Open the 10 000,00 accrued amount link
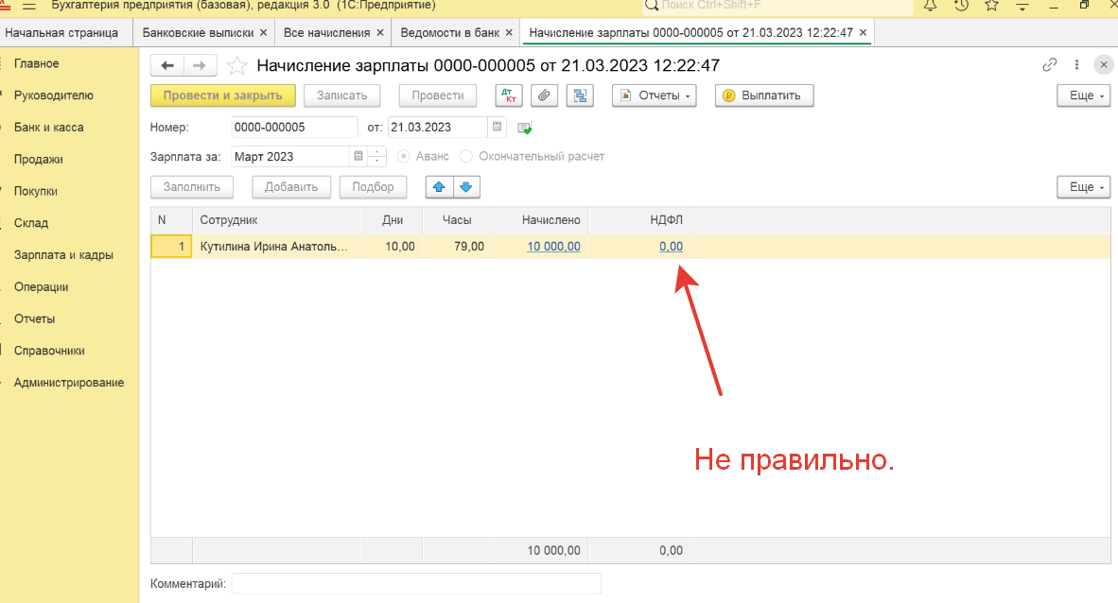This screenshot has height=603, width=1118. tap(553, 247)
